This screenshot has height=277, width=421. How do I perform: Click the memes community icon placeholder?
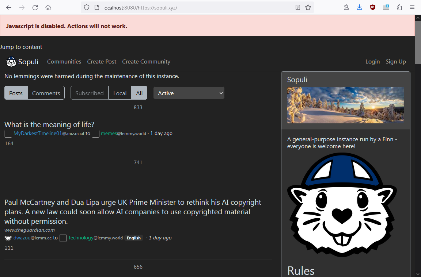click(96, 134)
